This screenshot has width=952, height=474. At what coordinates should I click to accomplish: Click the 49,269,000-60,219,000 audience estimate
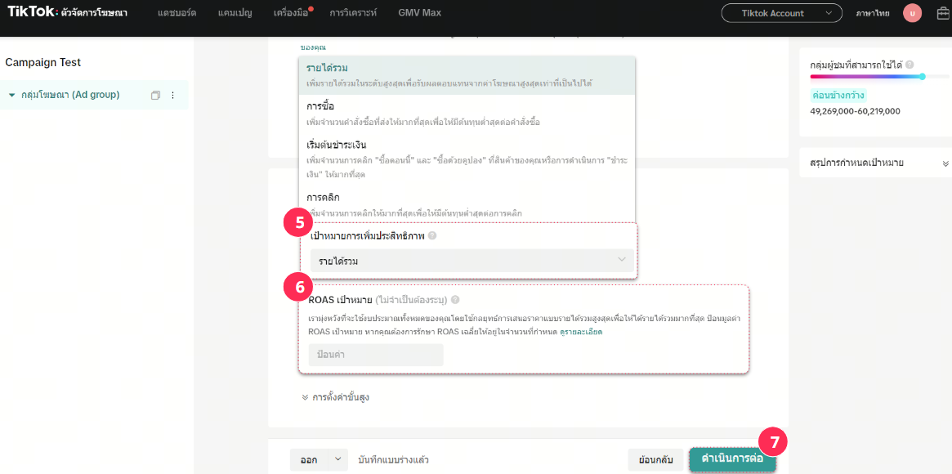pos(855,111)
